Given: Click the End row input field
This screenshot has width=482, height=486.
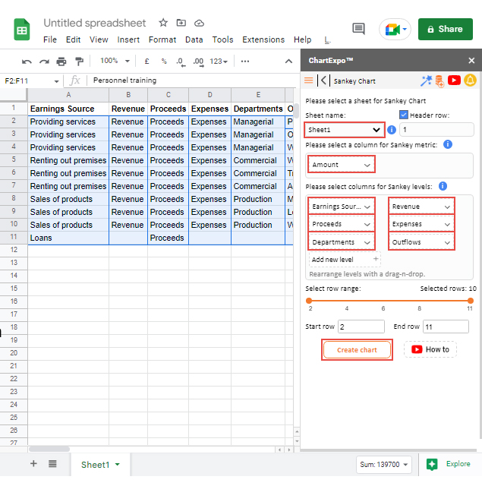Looking at the screenshot, I should pyautogui.click(x=446, y=327).
